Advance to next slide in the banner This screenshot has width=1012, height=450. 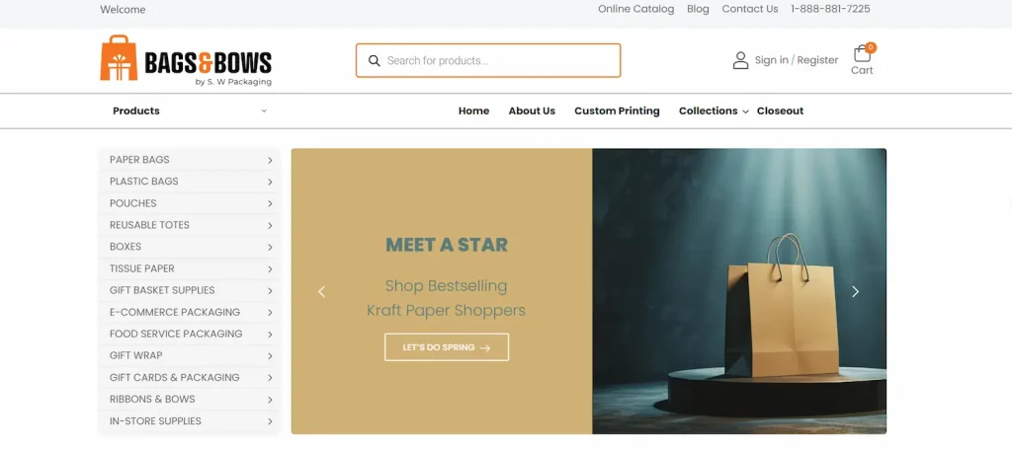tap(855, 291)
